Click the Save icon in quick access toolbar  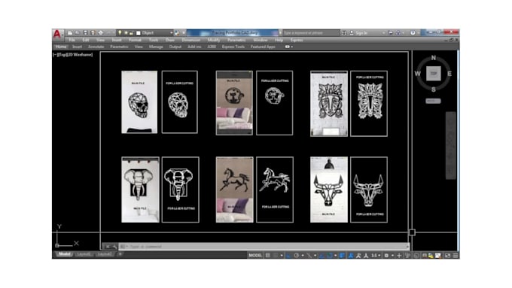point(85,33)
